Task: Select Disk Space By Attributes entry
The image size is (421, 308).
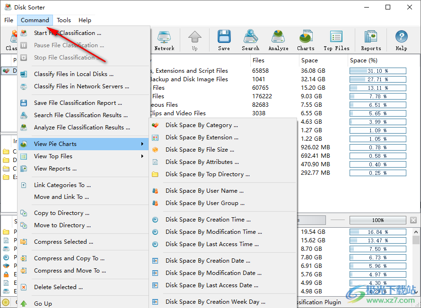Action: tap(223, 162)
